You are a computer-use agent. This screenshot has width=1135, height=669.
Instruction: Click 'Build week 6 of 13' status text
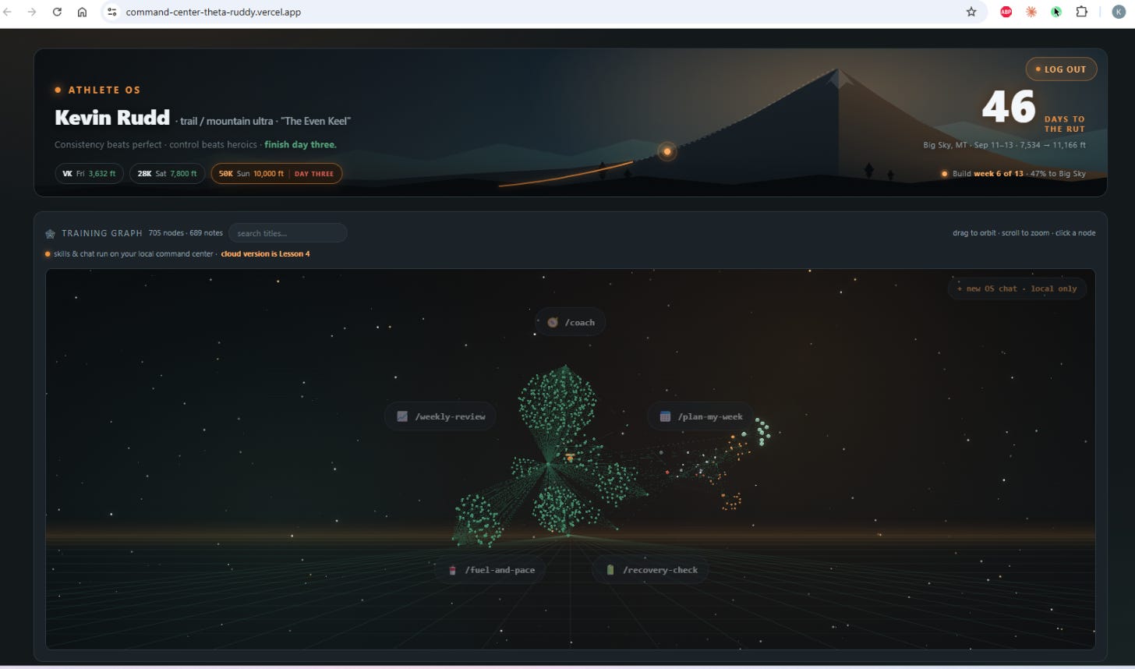[988, 174]
